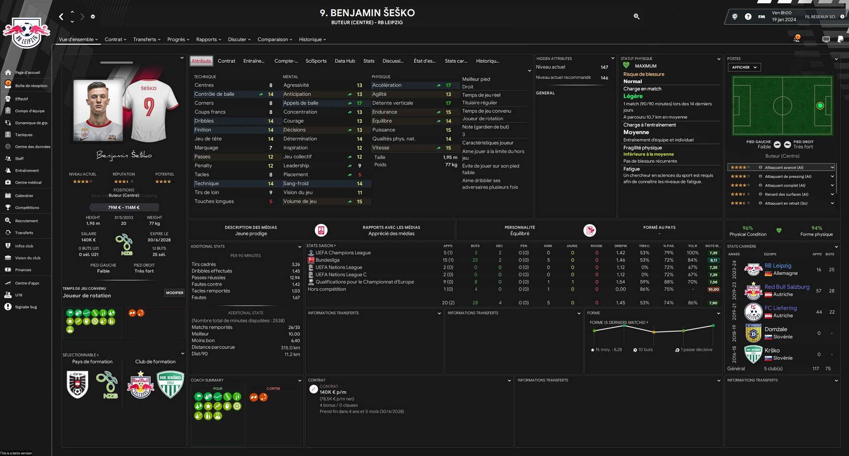Expand the Attaquant avancé (At) role dropdown

(832, 167)
